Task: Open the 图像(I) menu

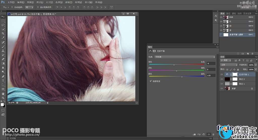Action: pos(30,2)
